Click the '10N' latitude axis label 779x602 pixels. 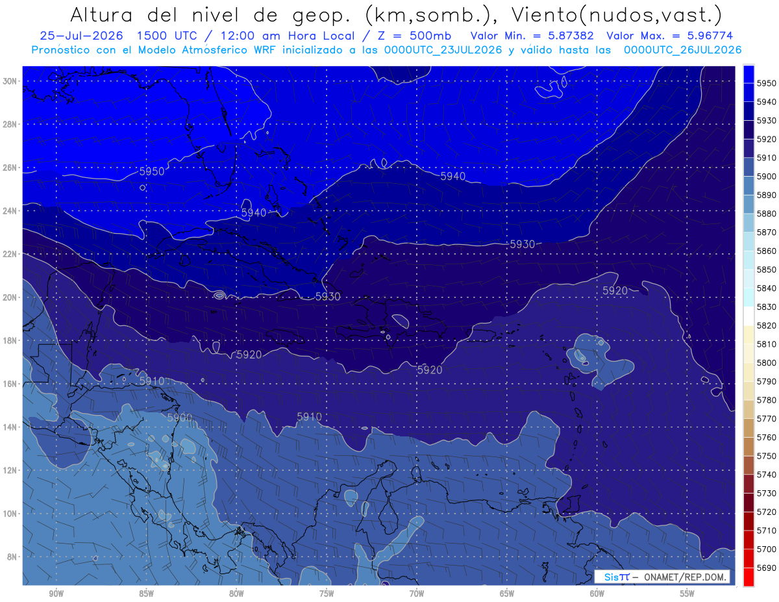(10, 513)
